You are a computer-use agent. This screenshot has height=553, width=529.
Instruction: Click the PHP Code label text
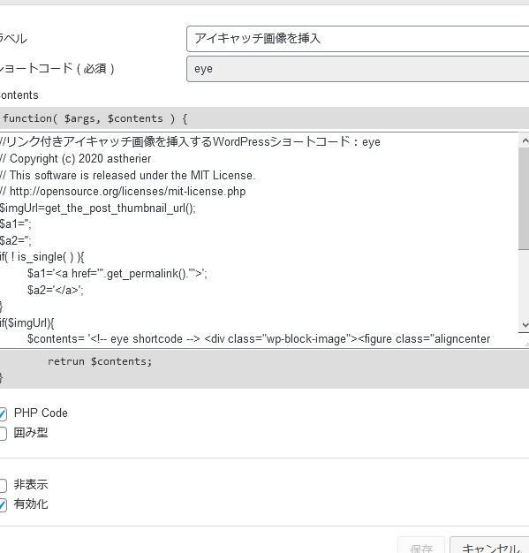point(41,413)
